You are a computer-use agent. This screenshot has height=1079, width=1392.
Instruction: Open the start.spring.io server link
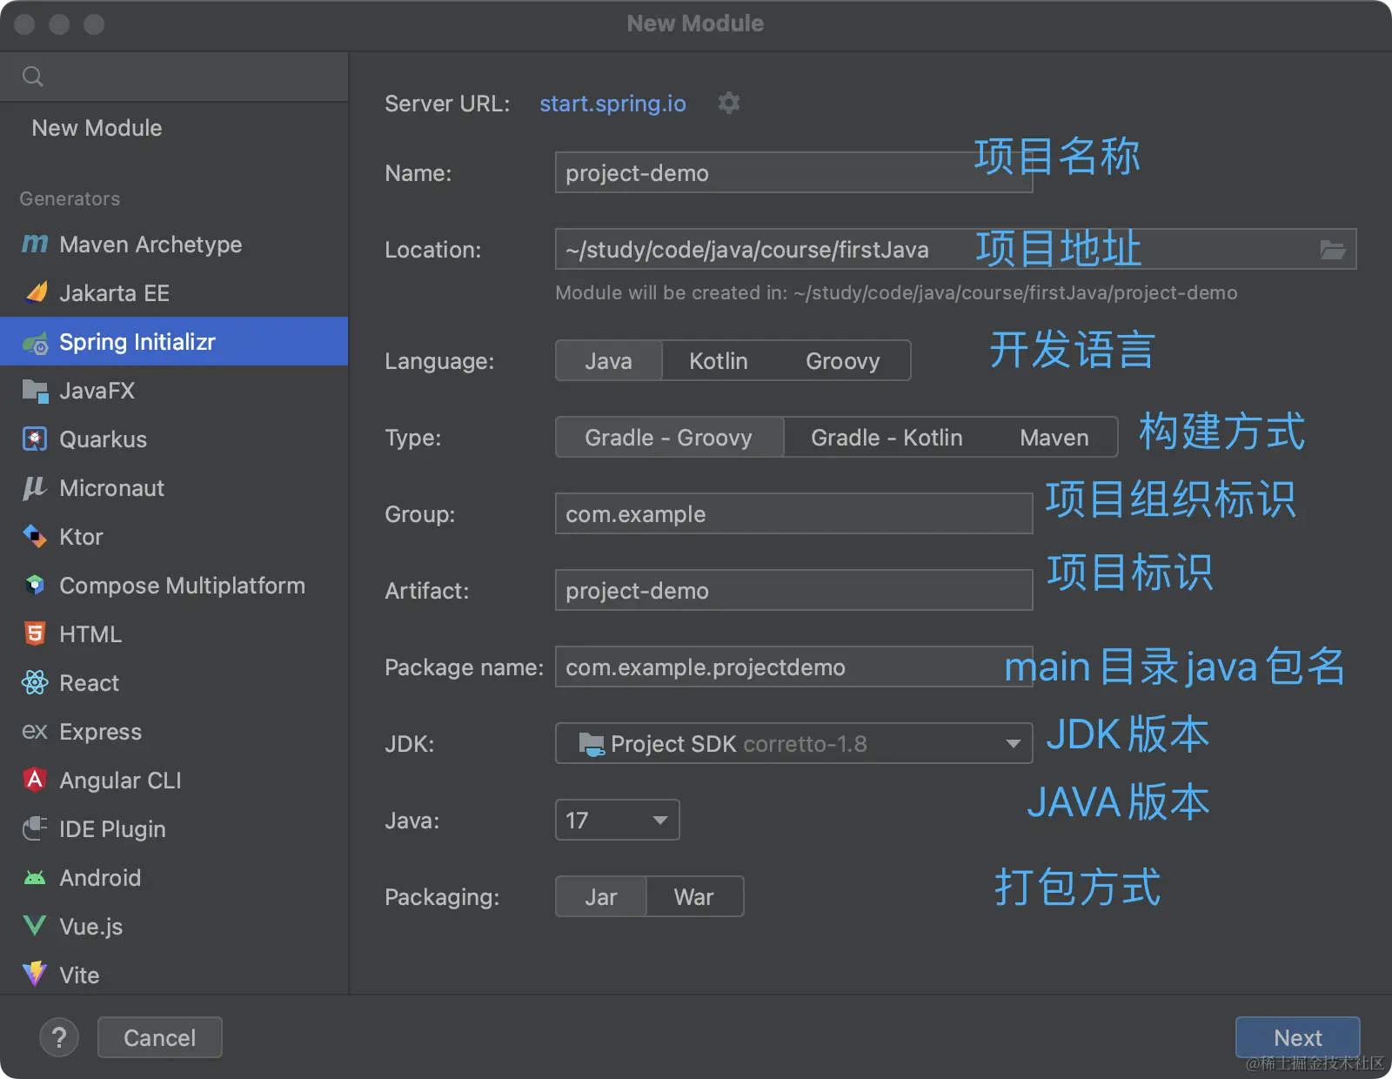612,104
